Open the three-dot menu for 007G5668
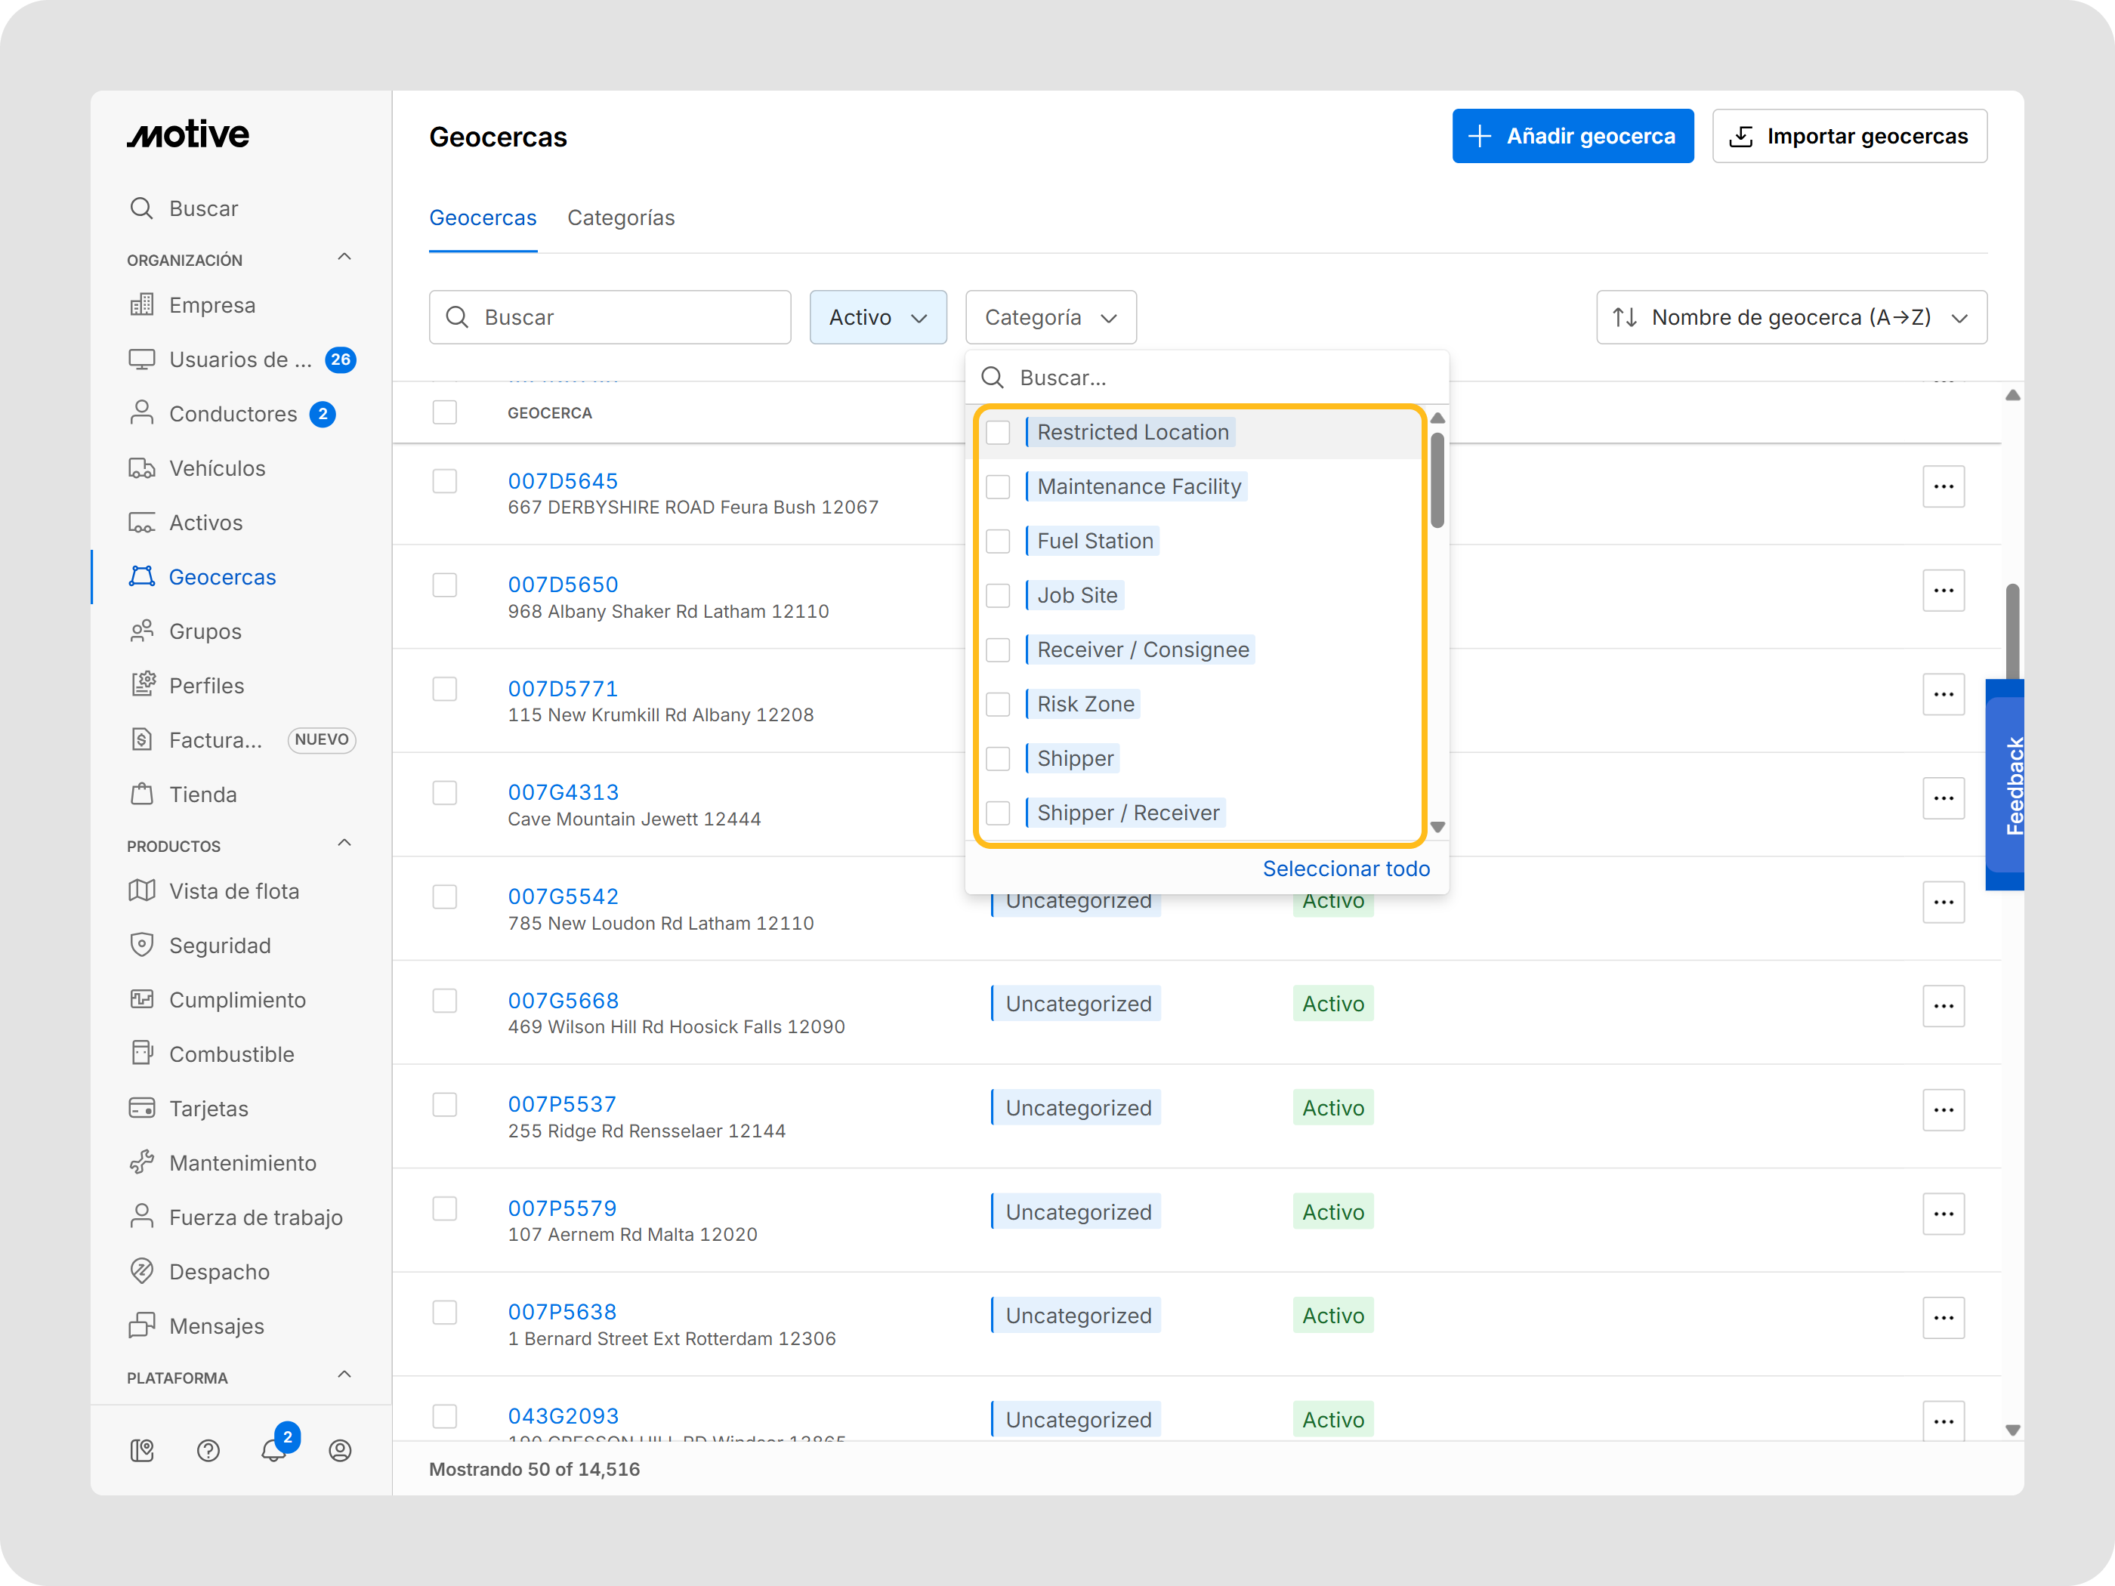The image size is (2115, 1586). [1942, 1006]
